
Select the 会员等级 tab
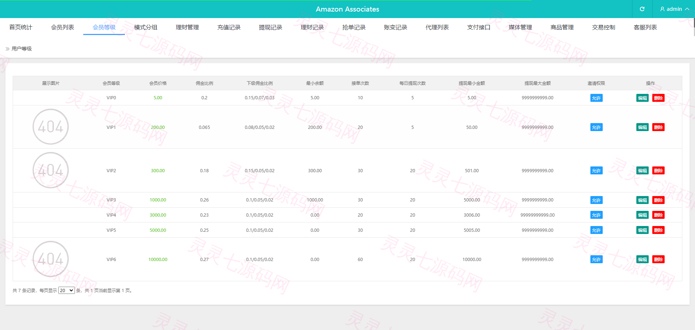click(104, 27)
